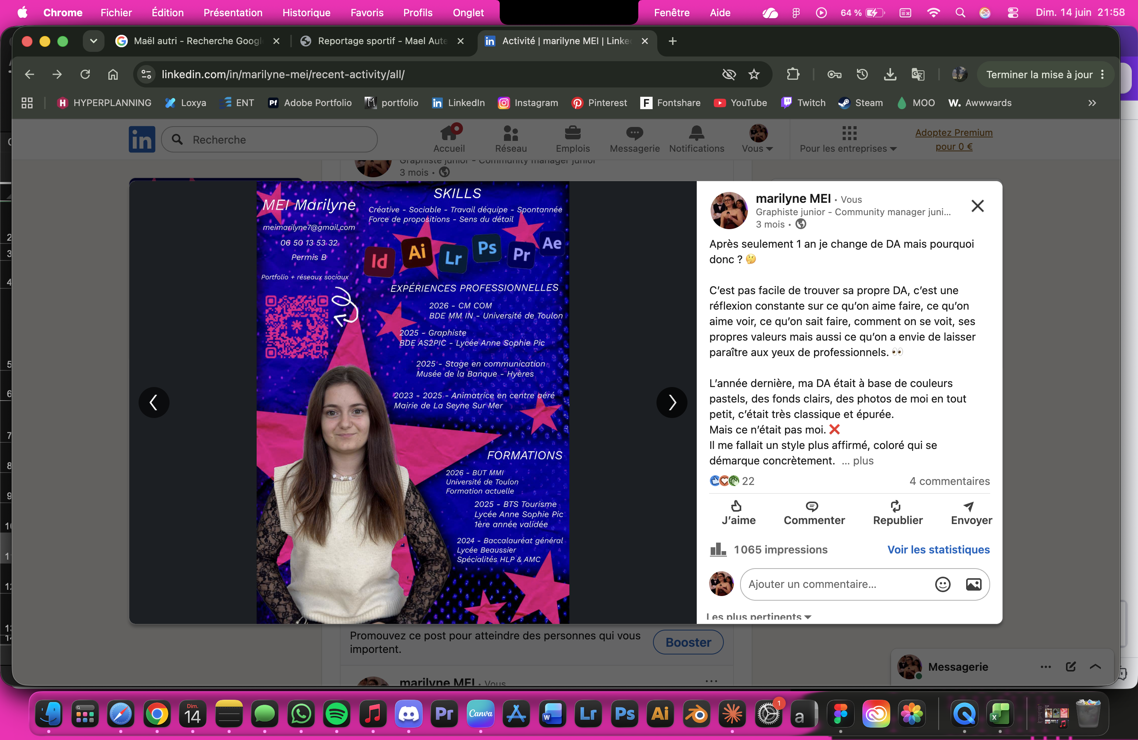Open the Adobe Portfolio bookmark
The width and height of the screenshot is (1138, 740).
tap(310, 103)
